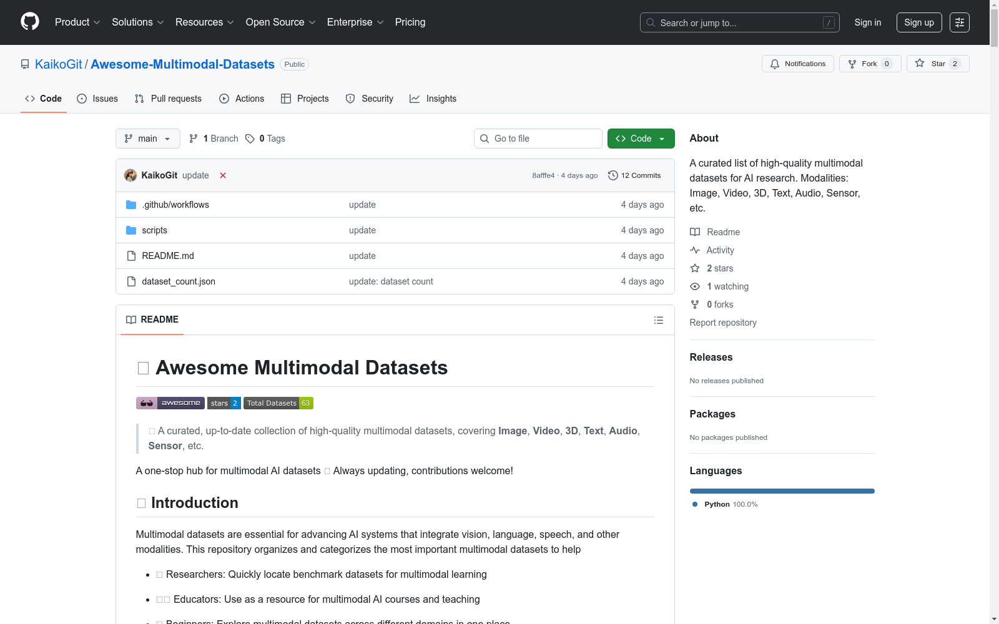The width and height of the screenshot is (999, 624).
Task: Expand the Open Source menu
Action: (281, 22)
